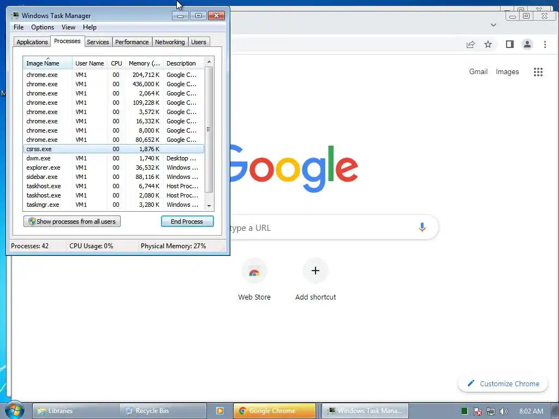Screen dimensions: 559x419
Task: Open the Gmail link
Action: coord(478,71)
